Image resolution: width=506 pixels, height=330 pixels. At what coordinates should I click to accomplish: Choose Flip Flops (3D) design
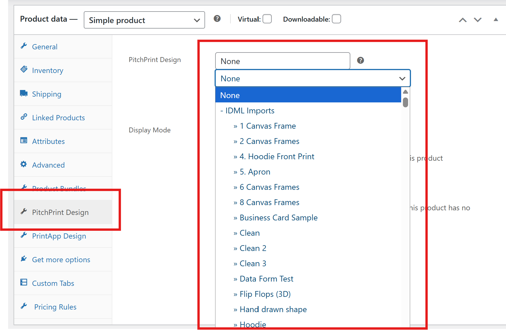point(308,294)
